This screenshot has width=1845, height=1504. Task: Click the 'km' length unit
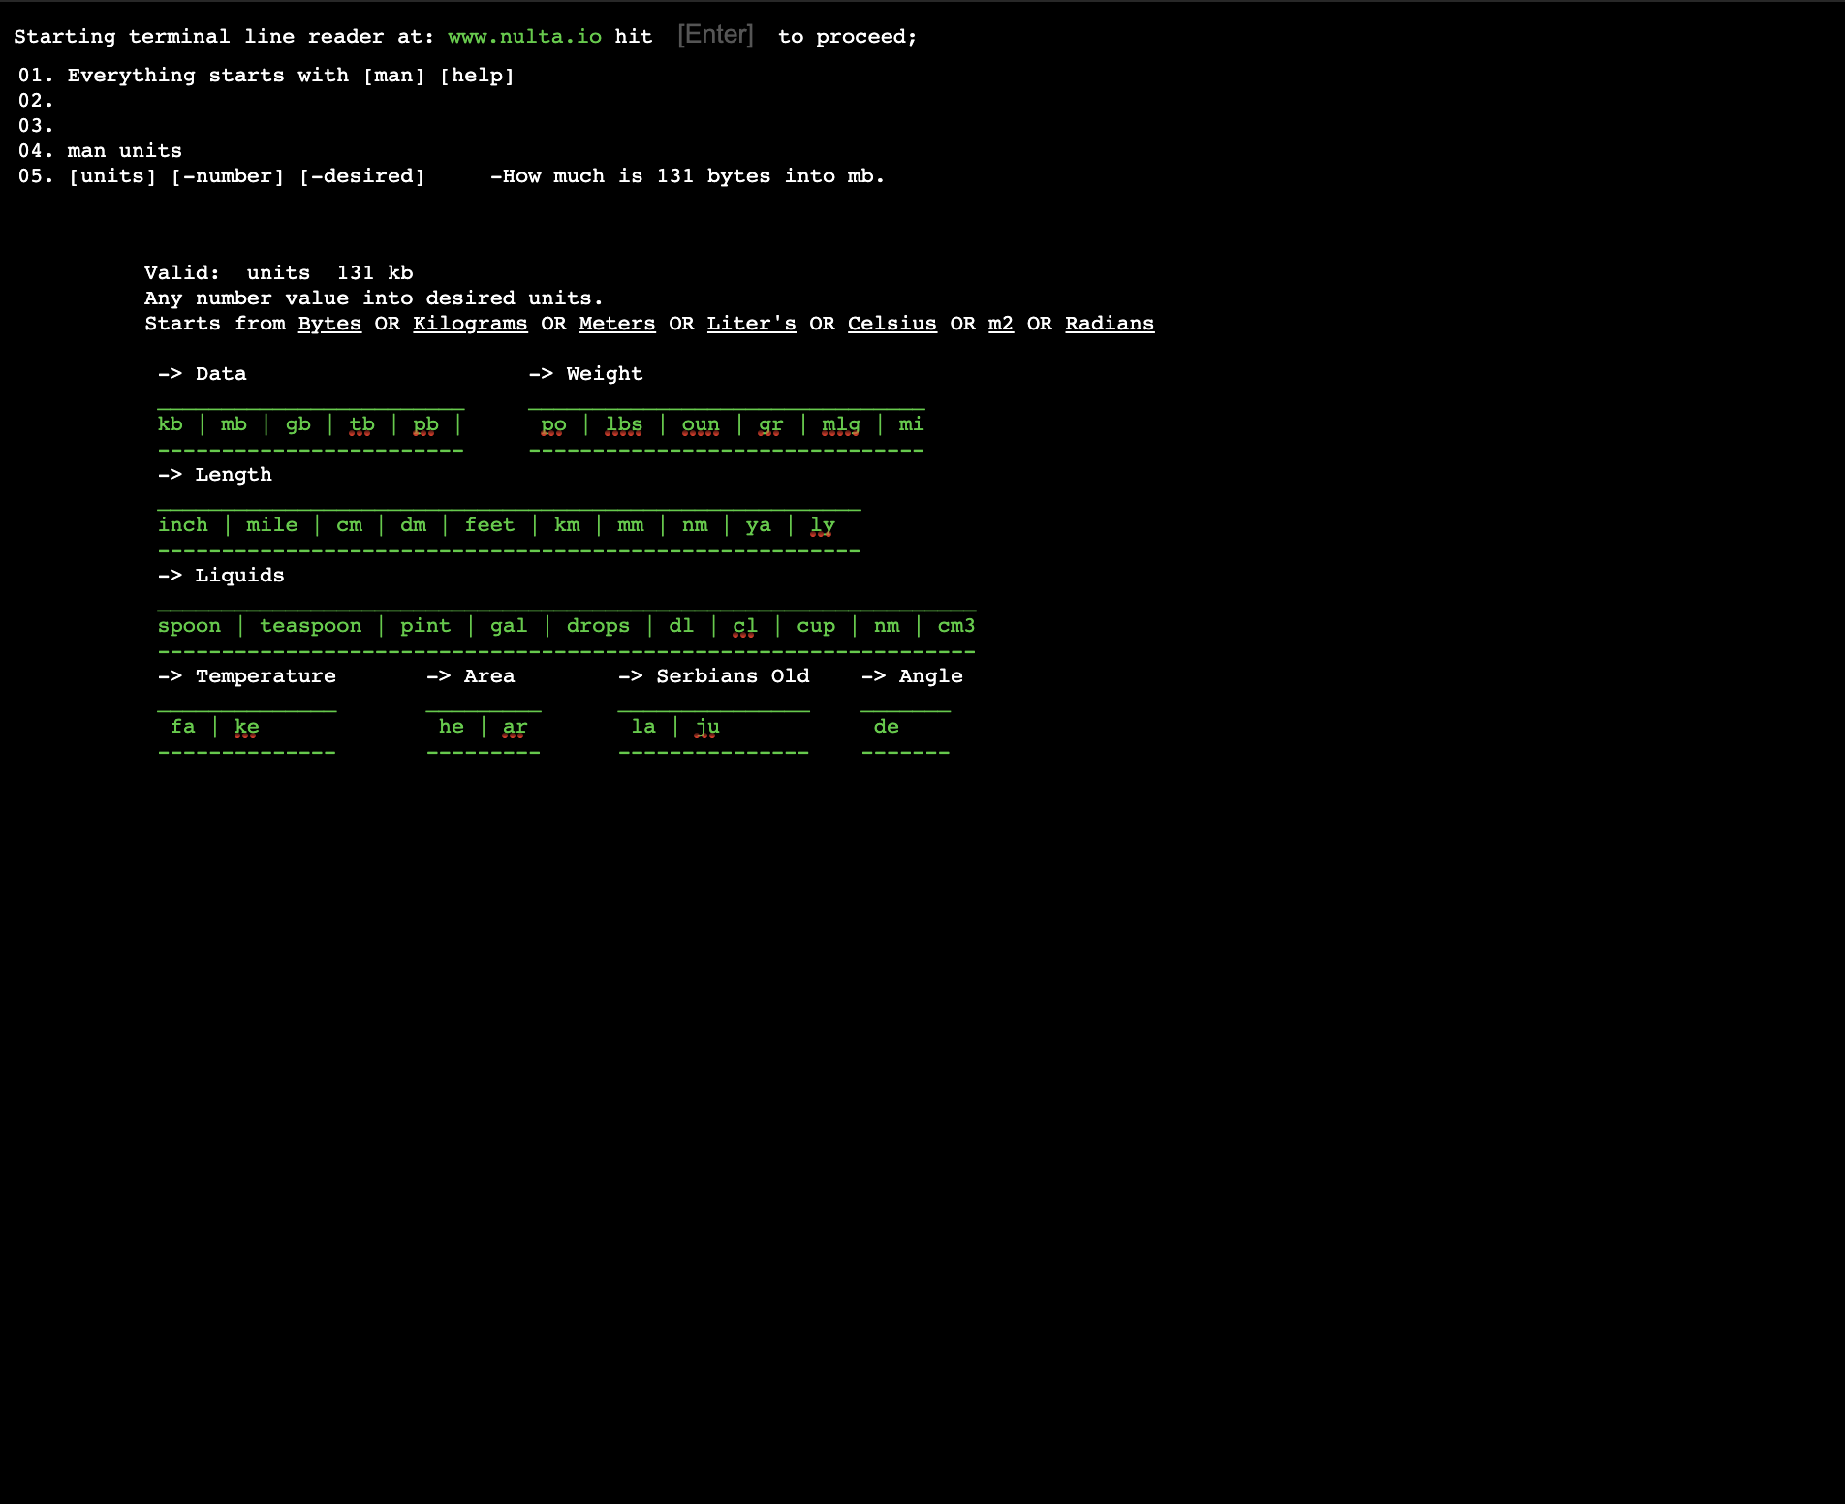[x=567, y=525]
